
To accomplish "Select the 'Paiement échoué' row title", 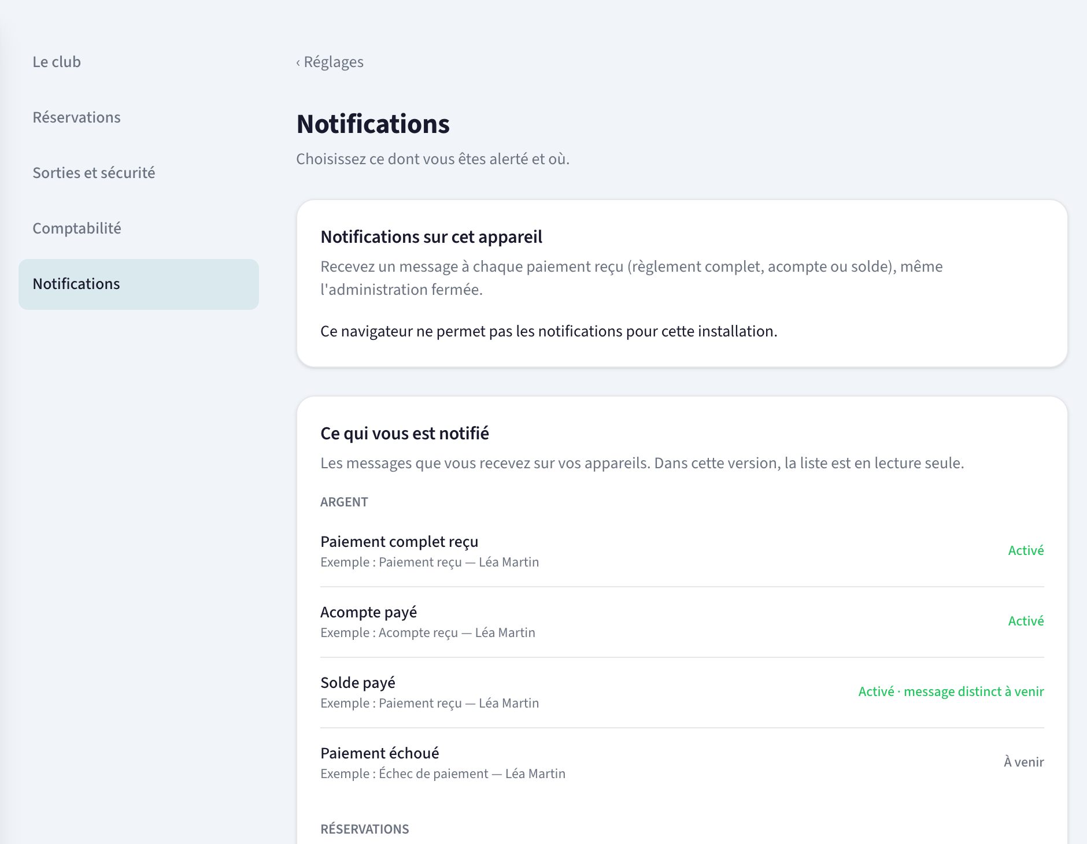I will click(380, 753).
